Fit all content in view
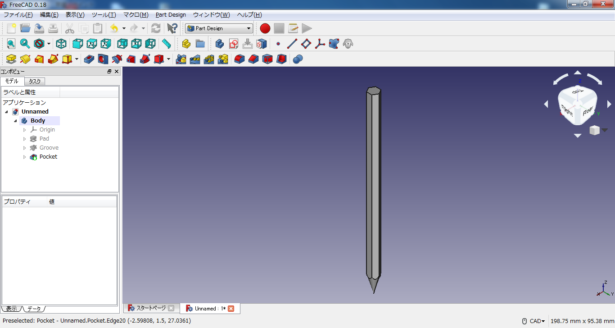The width and height of the screenshot is (615, 328). (x=11, y=44)
